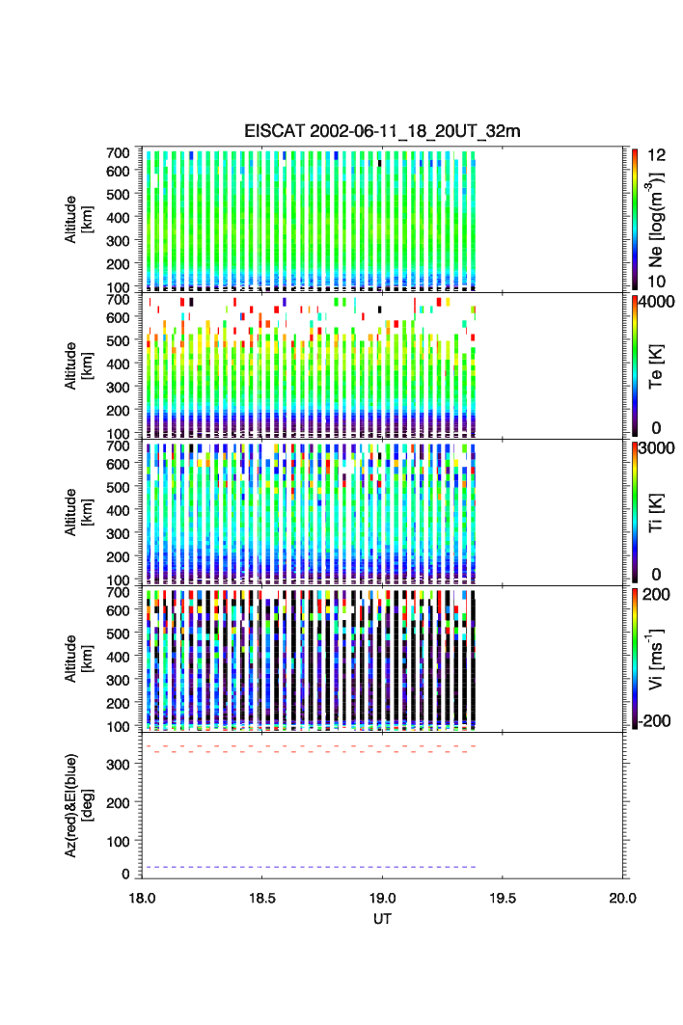Click the electron temperature data panel

point(309,365)
